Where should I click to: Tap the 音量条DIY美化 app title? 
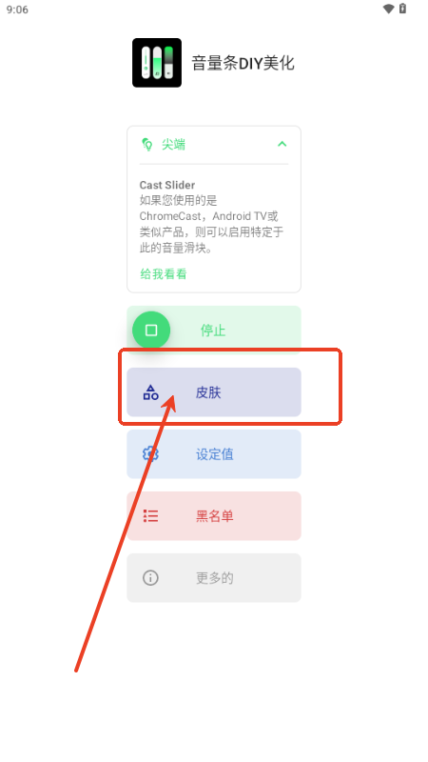tap(243, 63)
